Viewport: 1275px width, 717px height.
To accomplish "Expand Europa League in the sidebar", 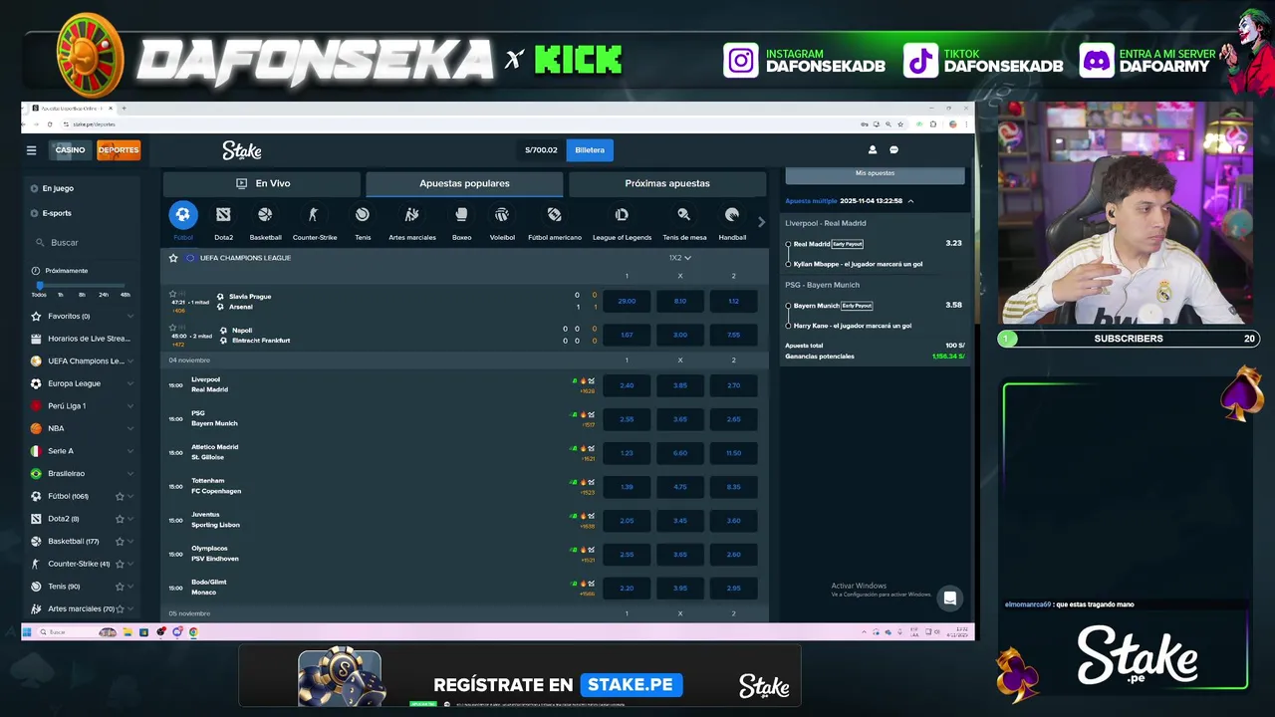I will click(x=130, y=383).
